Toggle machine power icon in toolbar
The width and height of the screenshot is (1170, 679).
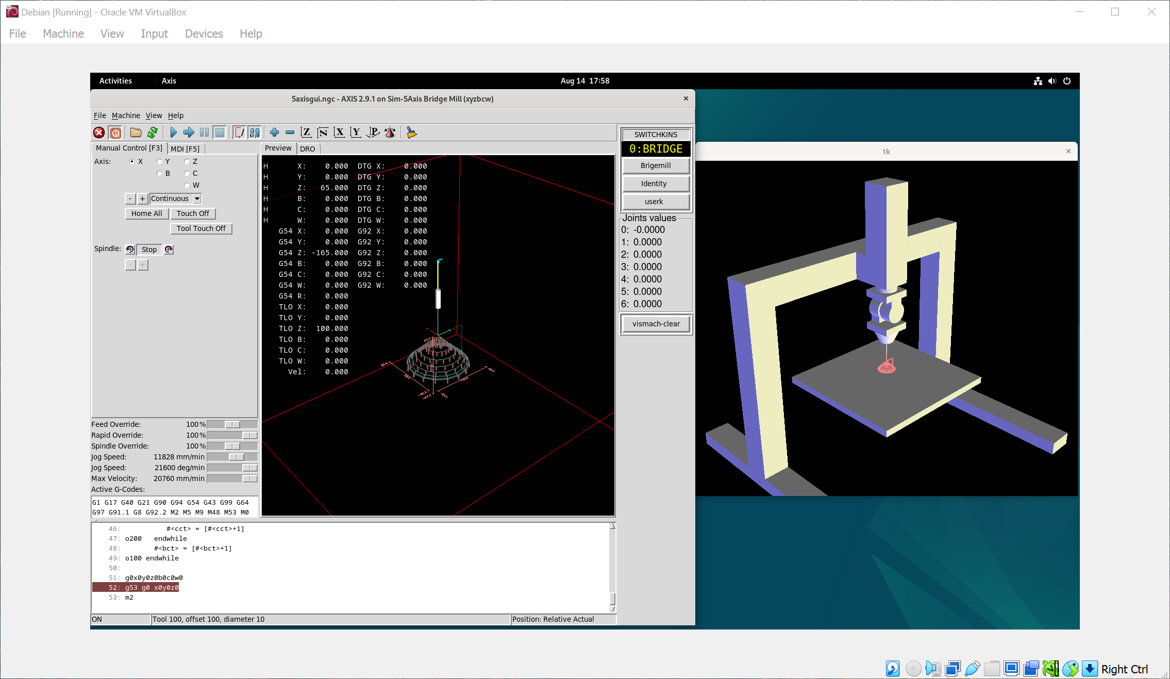coord(116,133)
